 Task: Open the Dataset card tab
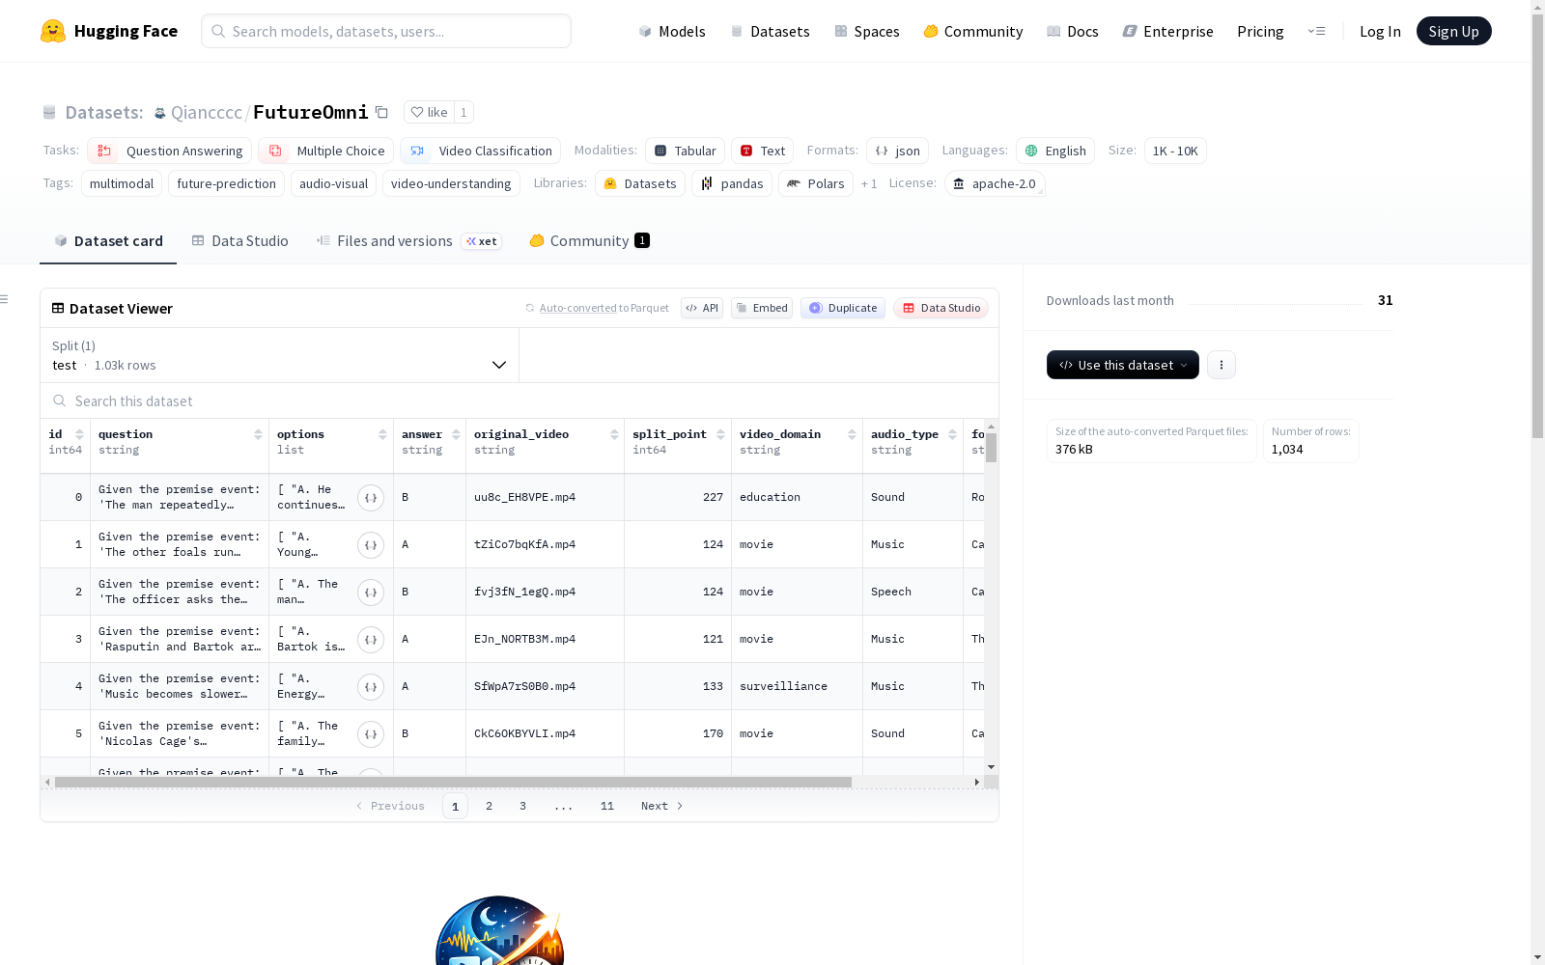click(x=108, y=241)
